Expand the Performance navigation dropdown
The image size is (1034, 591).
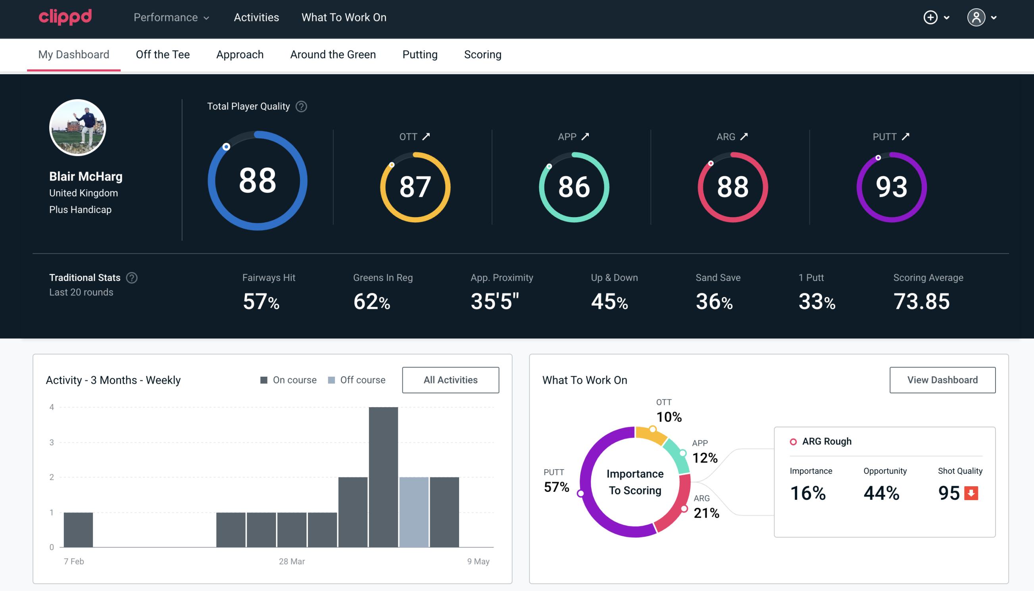tap(171, 18)
